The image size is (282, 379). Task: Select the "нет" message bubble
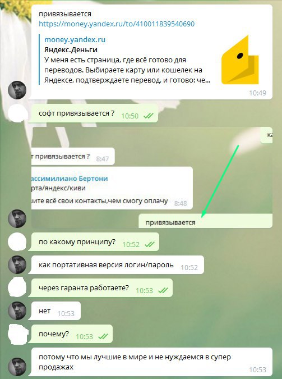pyautogui.click(x=56, y=310)
